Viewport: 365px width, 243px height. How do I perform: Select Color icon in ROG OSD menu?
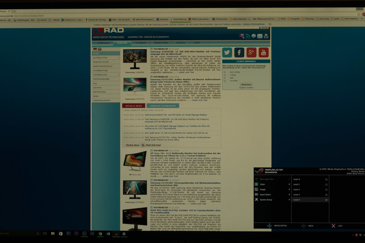coord(256,184)
